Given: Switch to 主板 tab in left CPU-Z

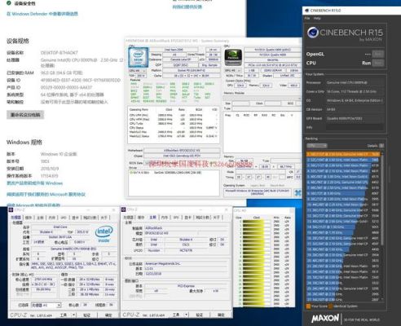Looking at the screenshot, I should pyautogui.click(x=40, y=218).
